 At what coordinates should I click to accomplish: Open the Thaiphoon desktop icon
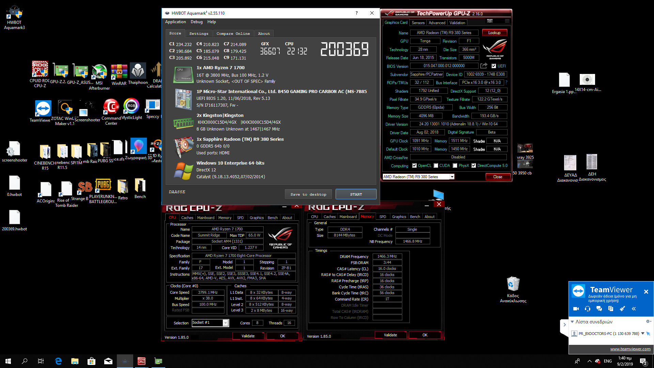tap(138, 74)
